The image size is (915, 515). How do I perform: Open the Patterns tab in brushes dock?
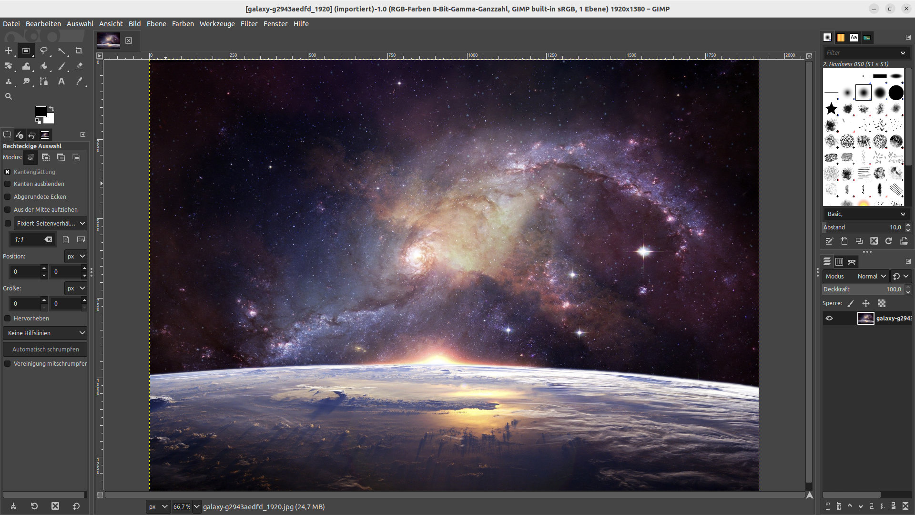tap(841, 37)
